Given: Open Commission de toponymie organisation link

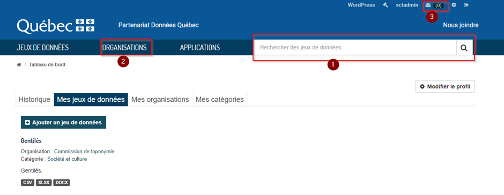Looking at the screenshot, I should (84, 151).
